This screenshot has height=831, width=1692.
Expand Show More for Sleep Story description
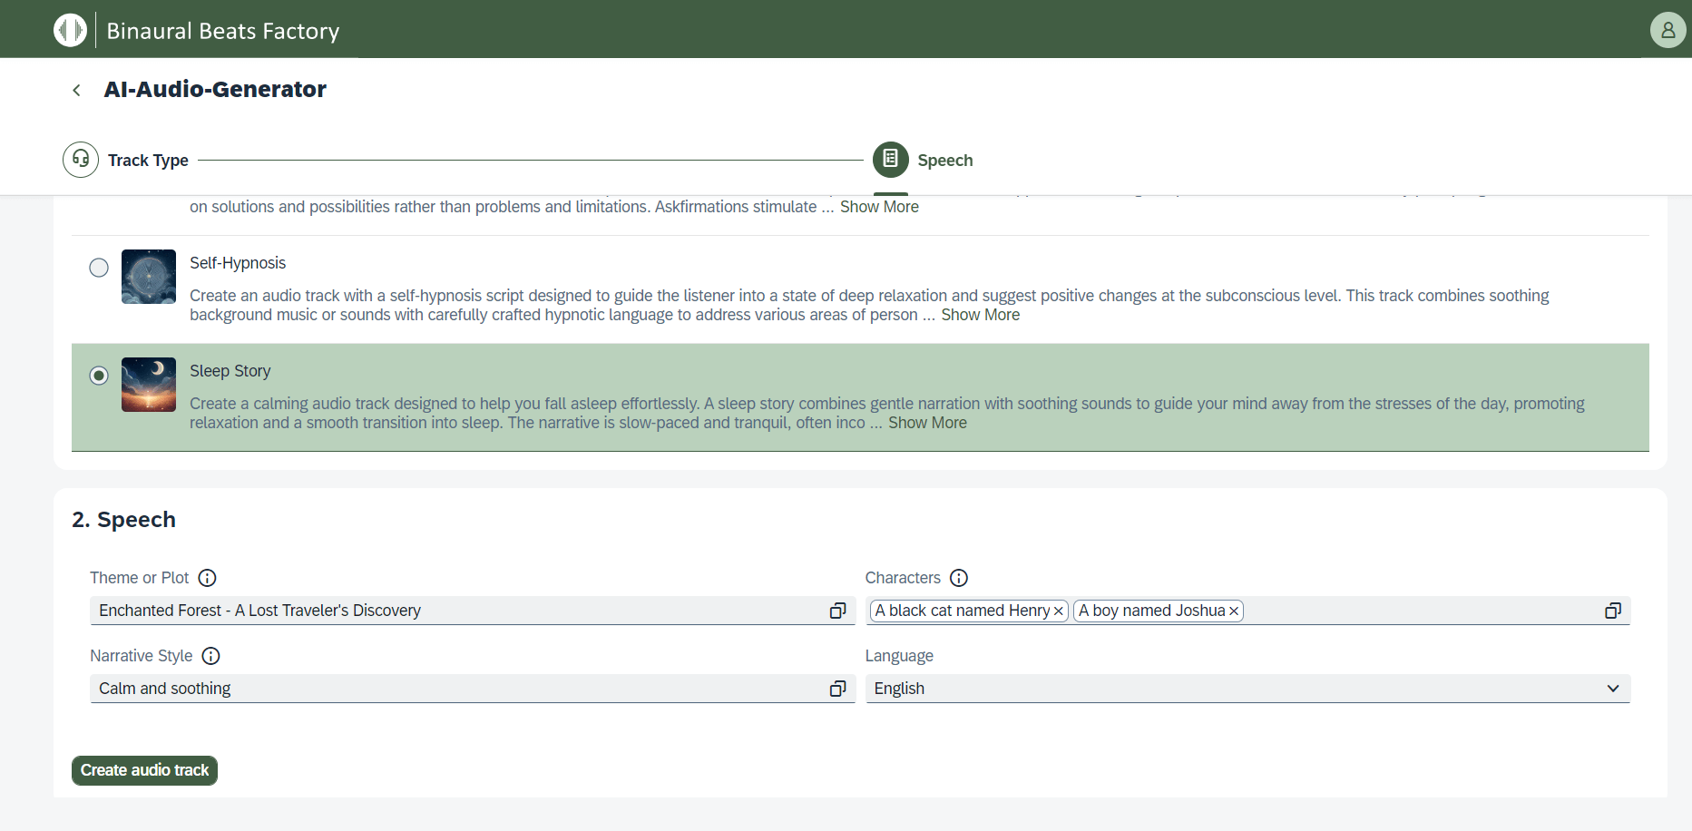(x=927, y=423)
